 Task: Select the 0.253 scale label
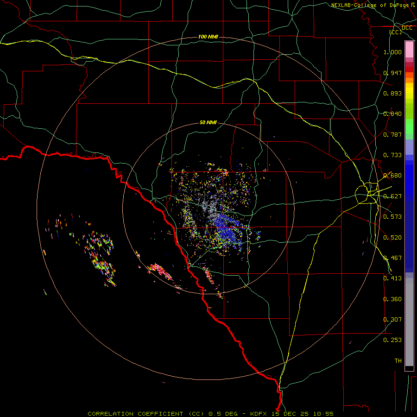(392, 340)
